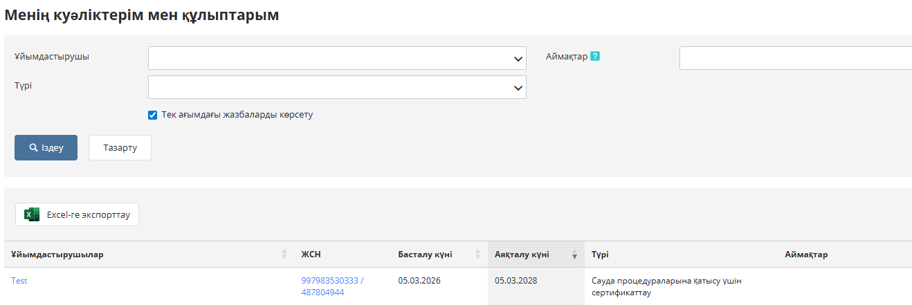Open the Ұйымдастырушы dropdown

337,58
